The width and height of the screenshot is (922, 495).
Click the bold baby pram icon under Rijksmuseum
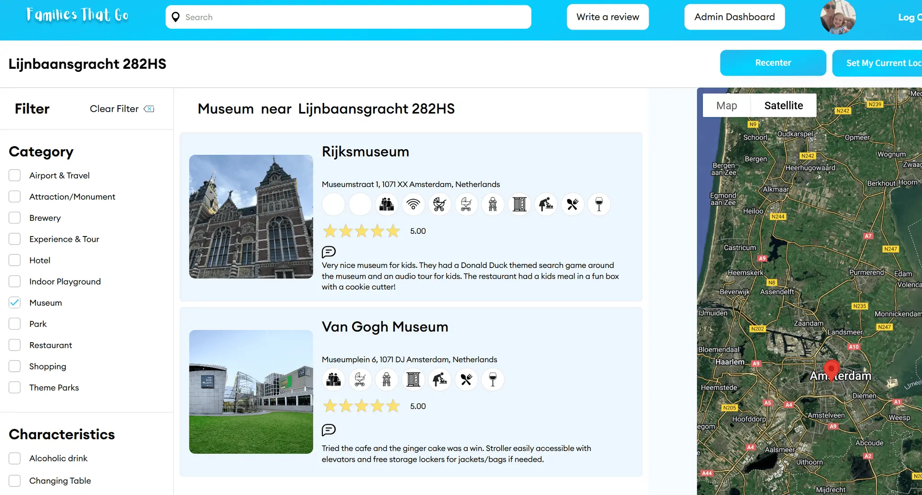click(440, 205)
